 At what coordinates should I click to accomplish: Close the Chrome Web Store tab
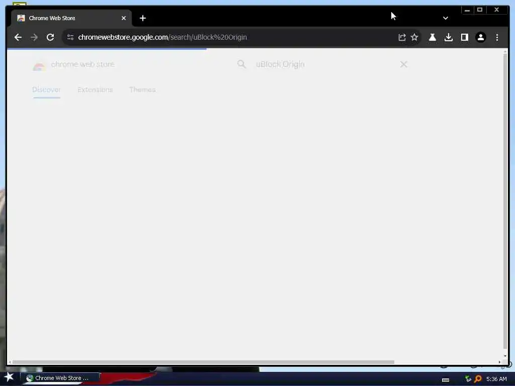(124, 19)
